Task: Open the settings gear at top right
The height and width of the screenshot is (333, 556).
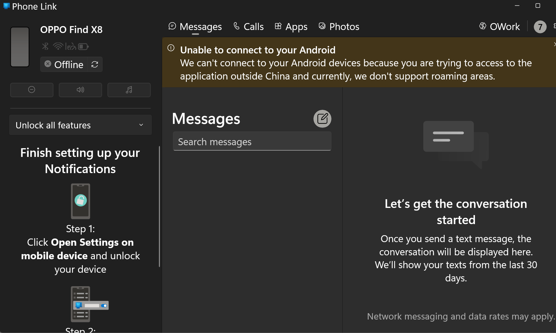Action: [x=555, y=26]
